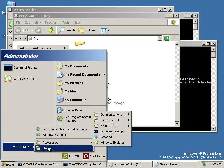Image resolution: width=224 pixels, height=168 pixels.
Task: Select the Startup program group
Action: click(x=64, y=148)
